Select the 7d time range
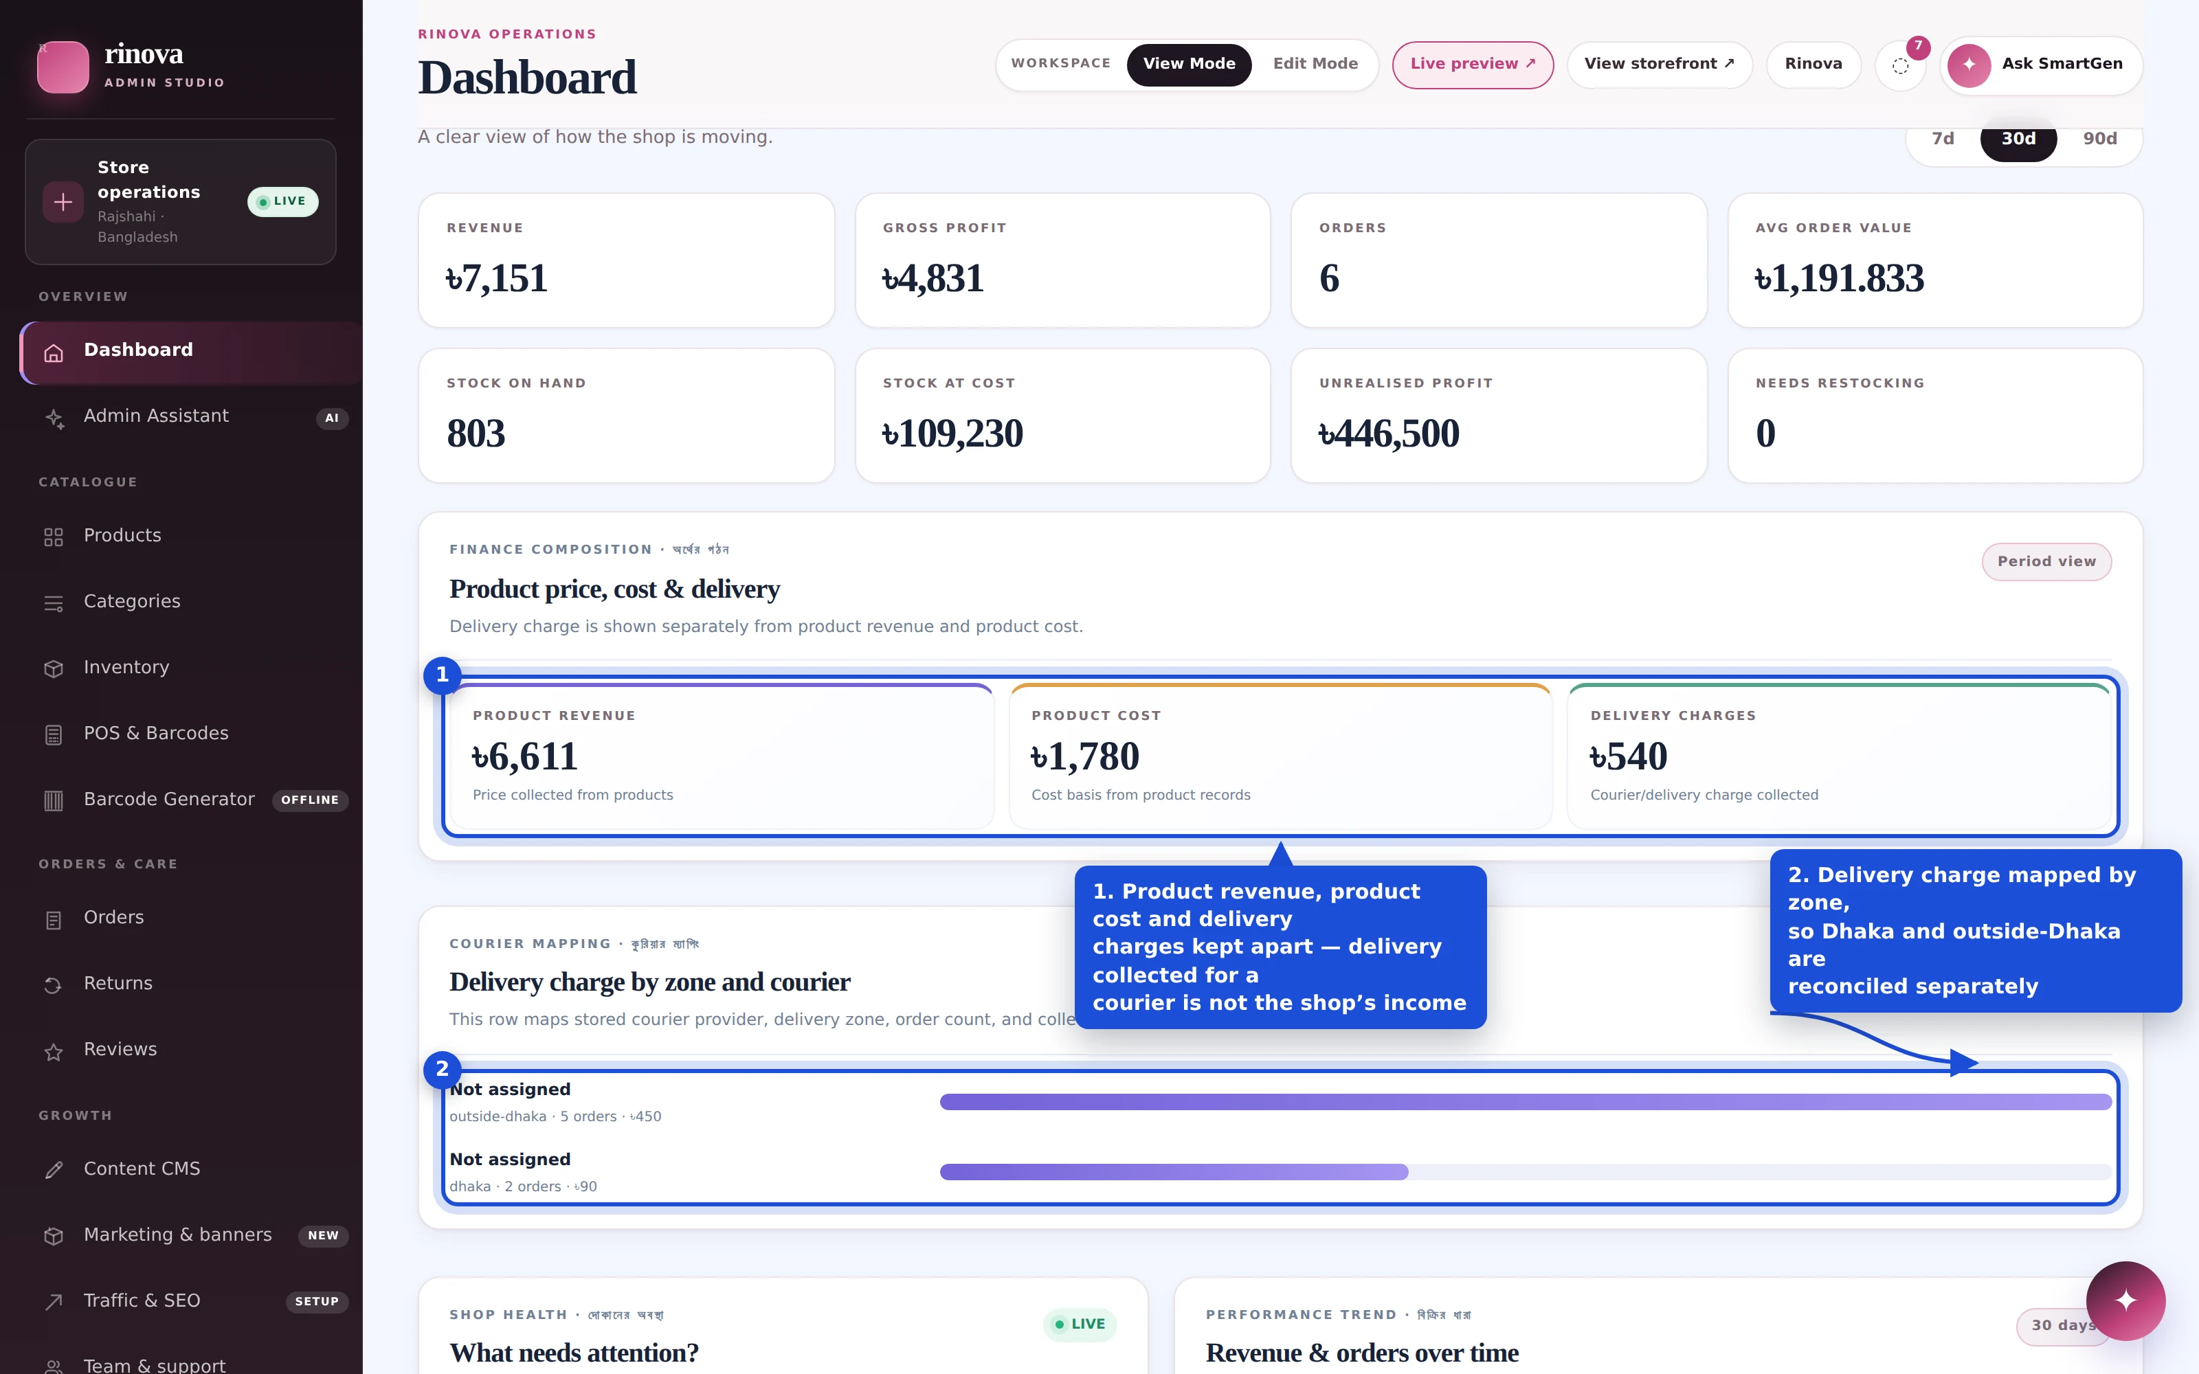Viewport: 2199px width, 1374px height. 1943,139
